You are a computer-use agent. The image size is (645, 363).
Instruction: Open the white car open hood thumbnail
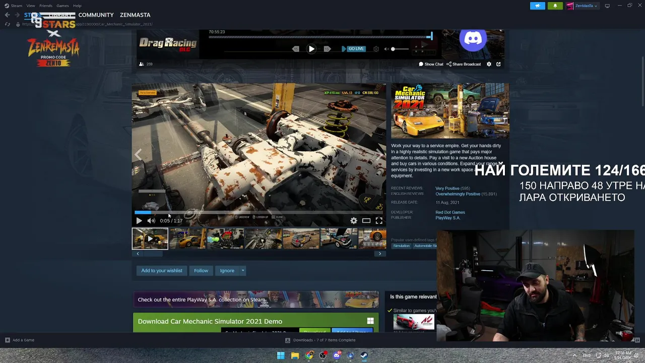coord(339,238)
